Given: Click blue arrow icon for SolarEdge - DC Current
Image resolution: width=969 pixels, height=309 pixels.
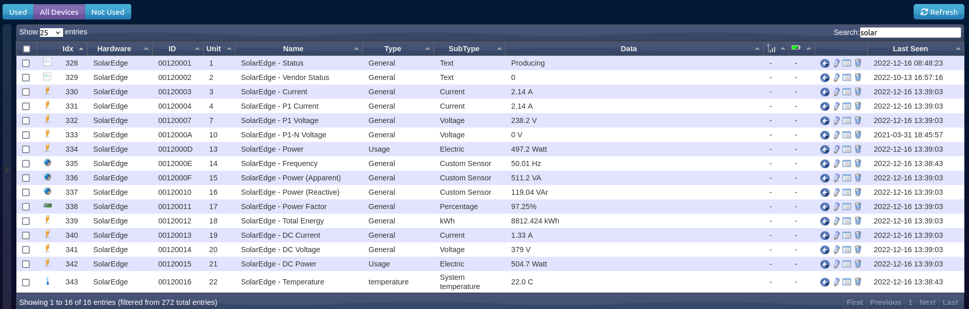Looking at the screenshot, I should coord(825,236).
